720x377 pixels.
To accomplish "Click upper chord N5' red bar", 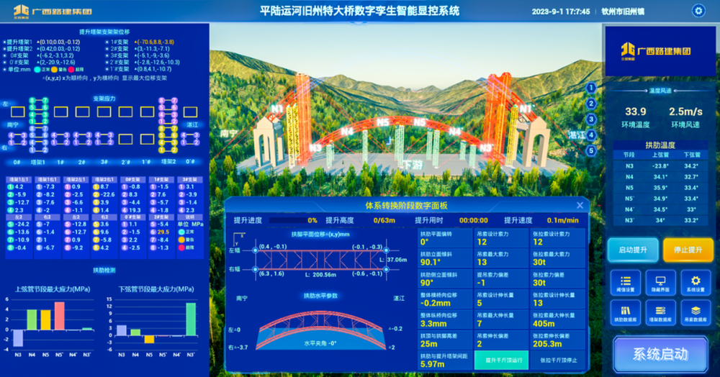I will [59, 316].
